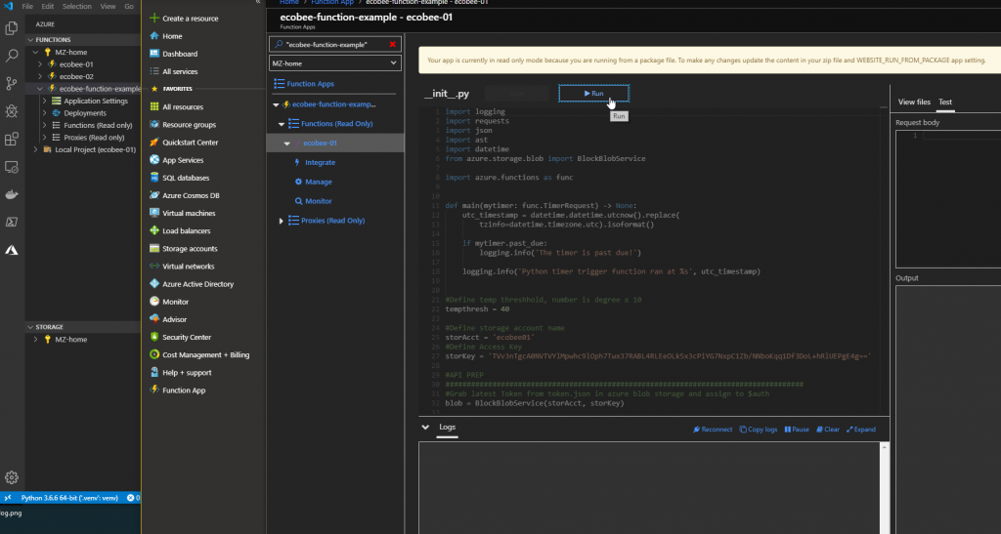The width and height of the screenshot is (1001, 534).
Task: Collapse the portal sidebar chevron
Action: pos(258,2)
